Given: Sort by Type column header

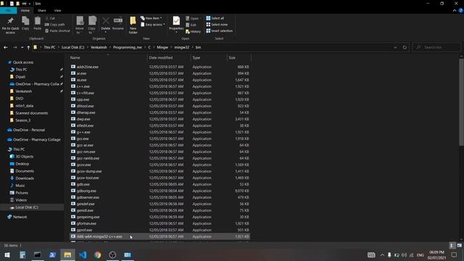Looking at the screenshot, I should click(209, 58).
